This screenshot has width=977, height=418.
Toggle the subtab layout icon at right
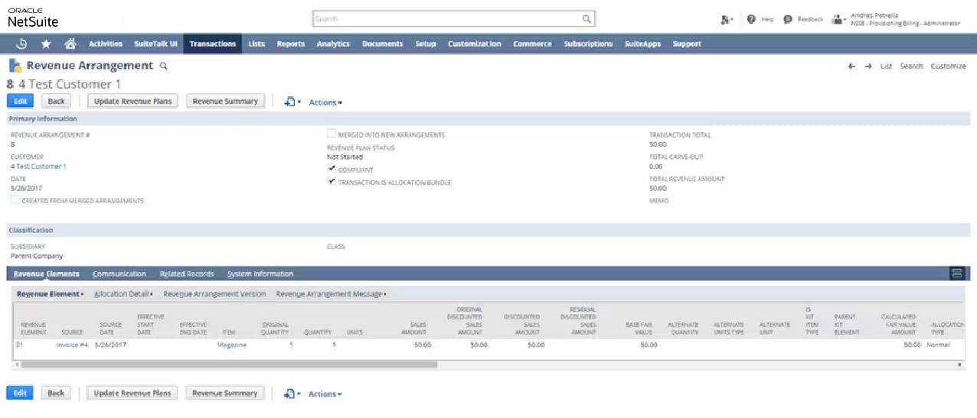(956, 274)
